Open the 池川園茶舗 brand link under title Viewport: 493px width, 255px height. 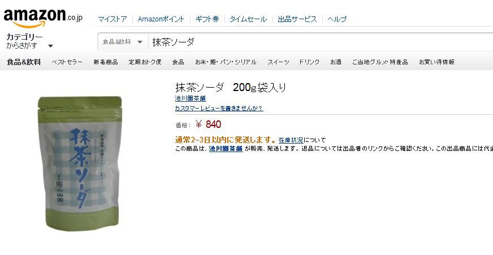[191, 98]
